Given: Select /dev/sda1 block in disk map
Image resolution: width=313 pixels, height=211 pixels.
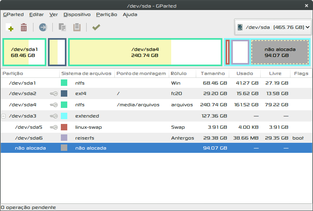Looking at the screenshot, I should coord(24,52).
